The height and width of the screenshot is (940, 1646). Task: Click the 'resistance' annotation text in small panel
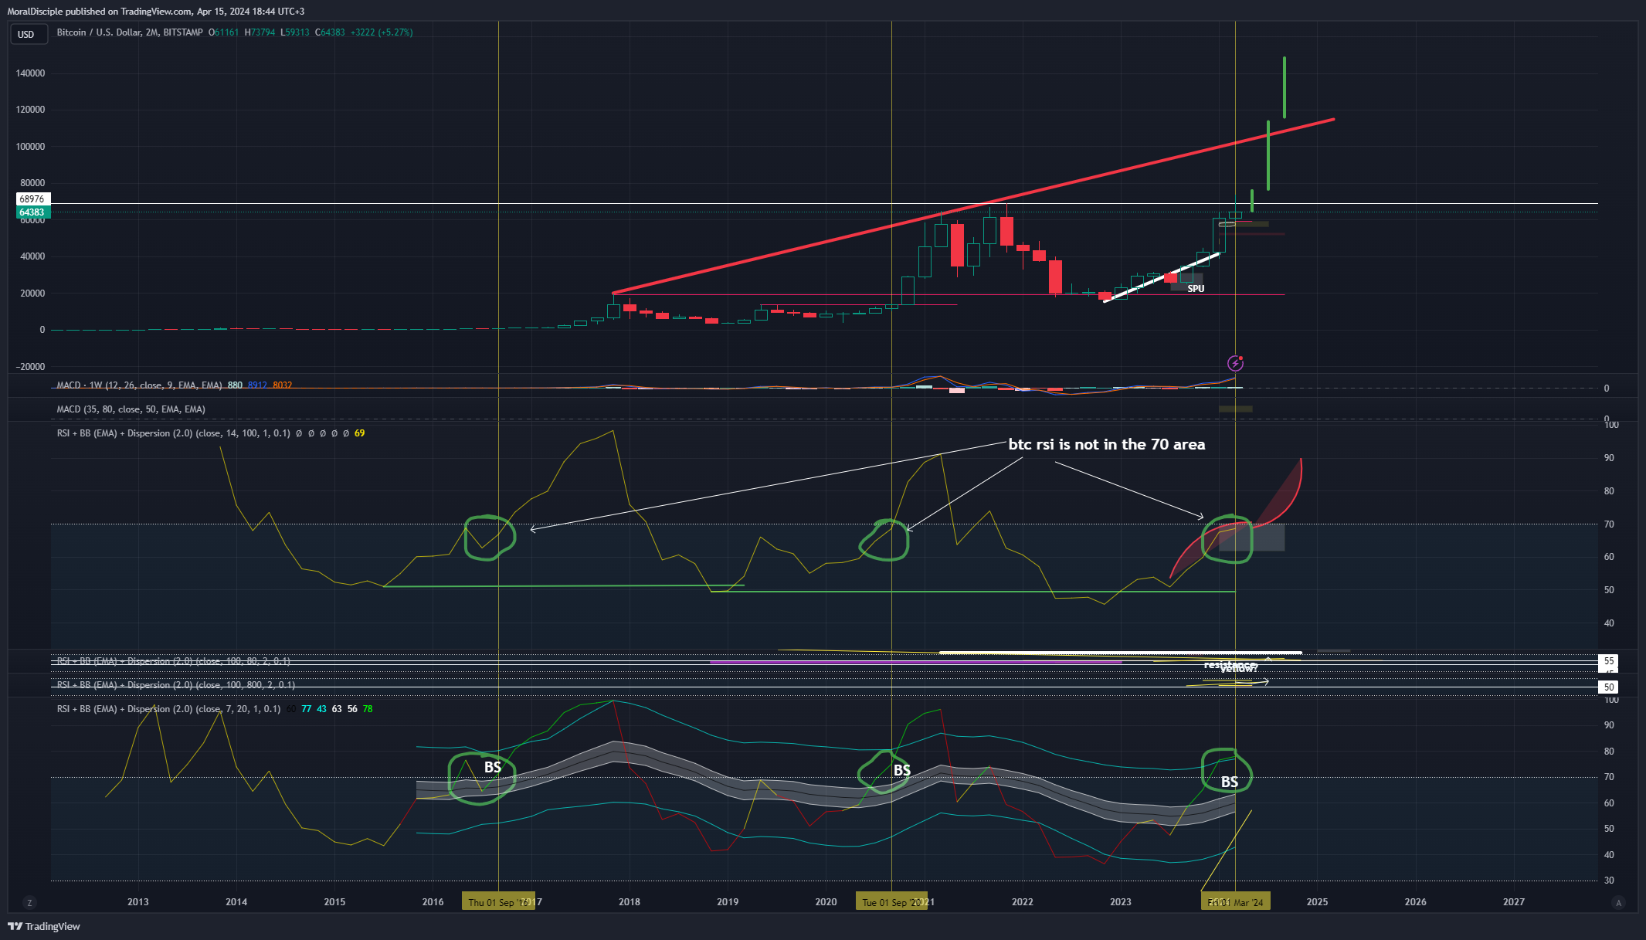pyautogui.click(x=1230, y=664)
